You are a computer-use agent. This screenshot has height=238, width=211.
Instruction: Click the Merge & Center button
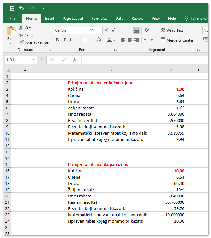tap(177, 40)
